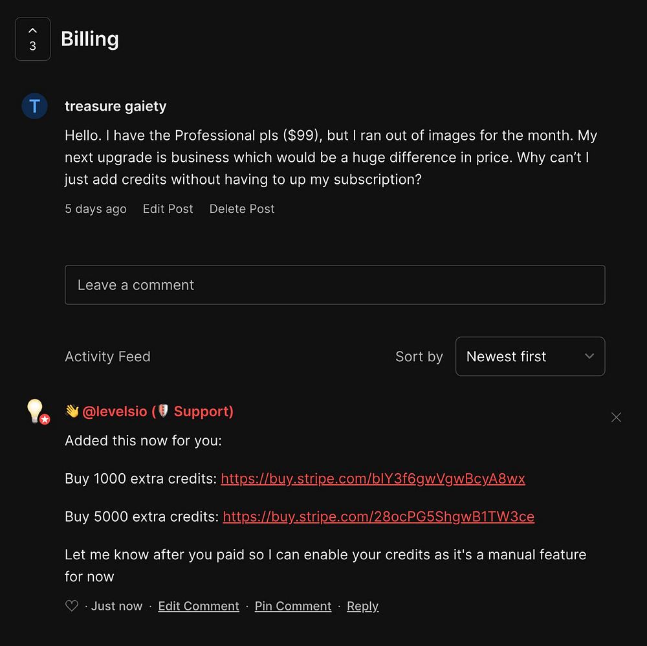Open the Newest first sort dropdown
The image size is (647, 646).
(530, 356)
